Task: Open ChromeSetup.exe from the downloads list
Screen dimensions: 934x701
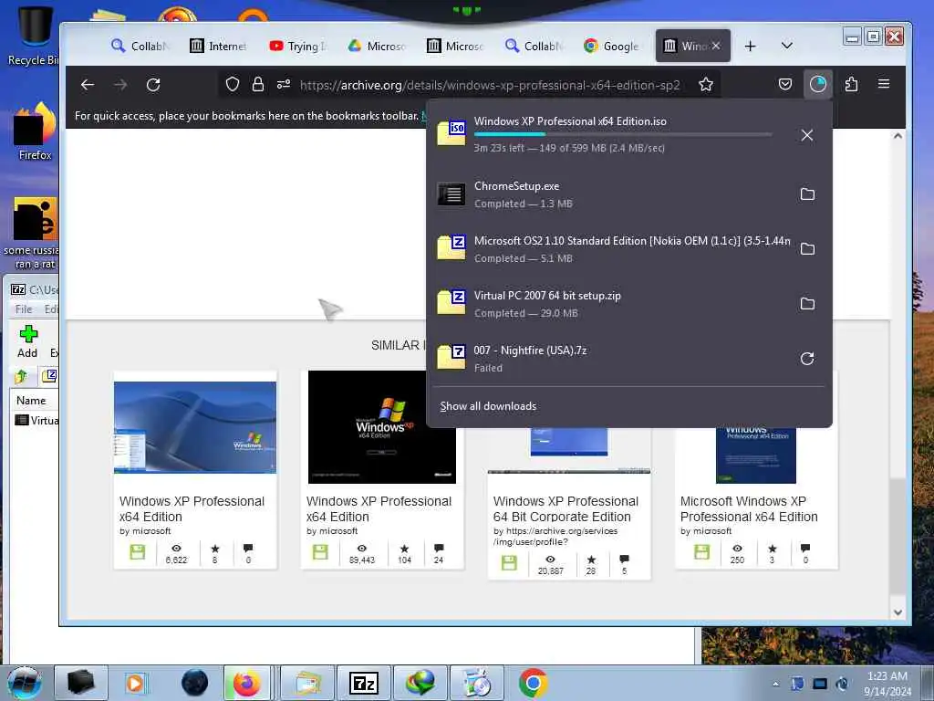Action: [610, 194]
